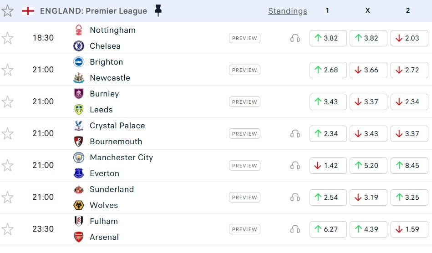
Task: Star the Brighton vs Newcastle match
Action: pos(7,70)
